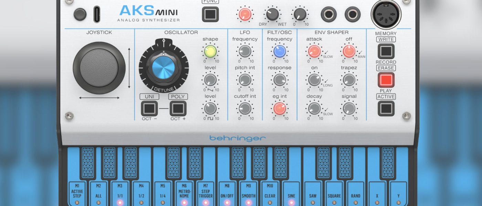482x206 pixels.
Task: Select the X axis key
Action: coord(377,194)
